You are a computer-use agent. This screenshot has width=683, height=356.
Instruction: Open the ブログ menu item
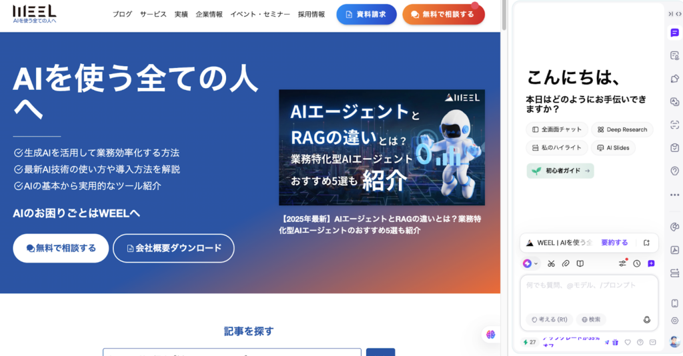122,14
